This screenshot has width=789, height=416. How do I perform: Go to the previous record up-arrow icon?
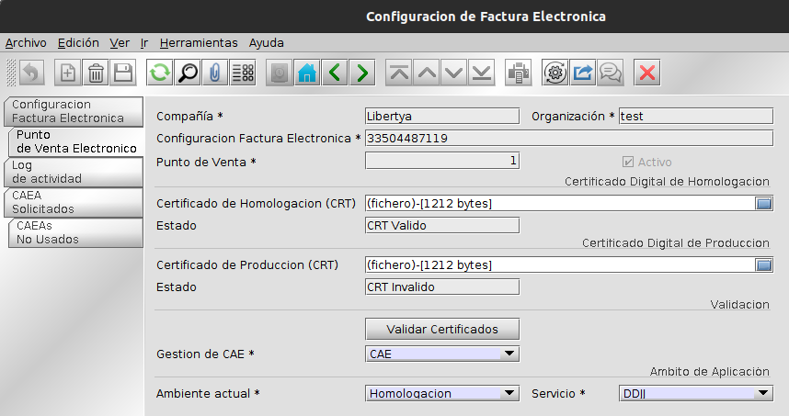click(x=427, y=73)
